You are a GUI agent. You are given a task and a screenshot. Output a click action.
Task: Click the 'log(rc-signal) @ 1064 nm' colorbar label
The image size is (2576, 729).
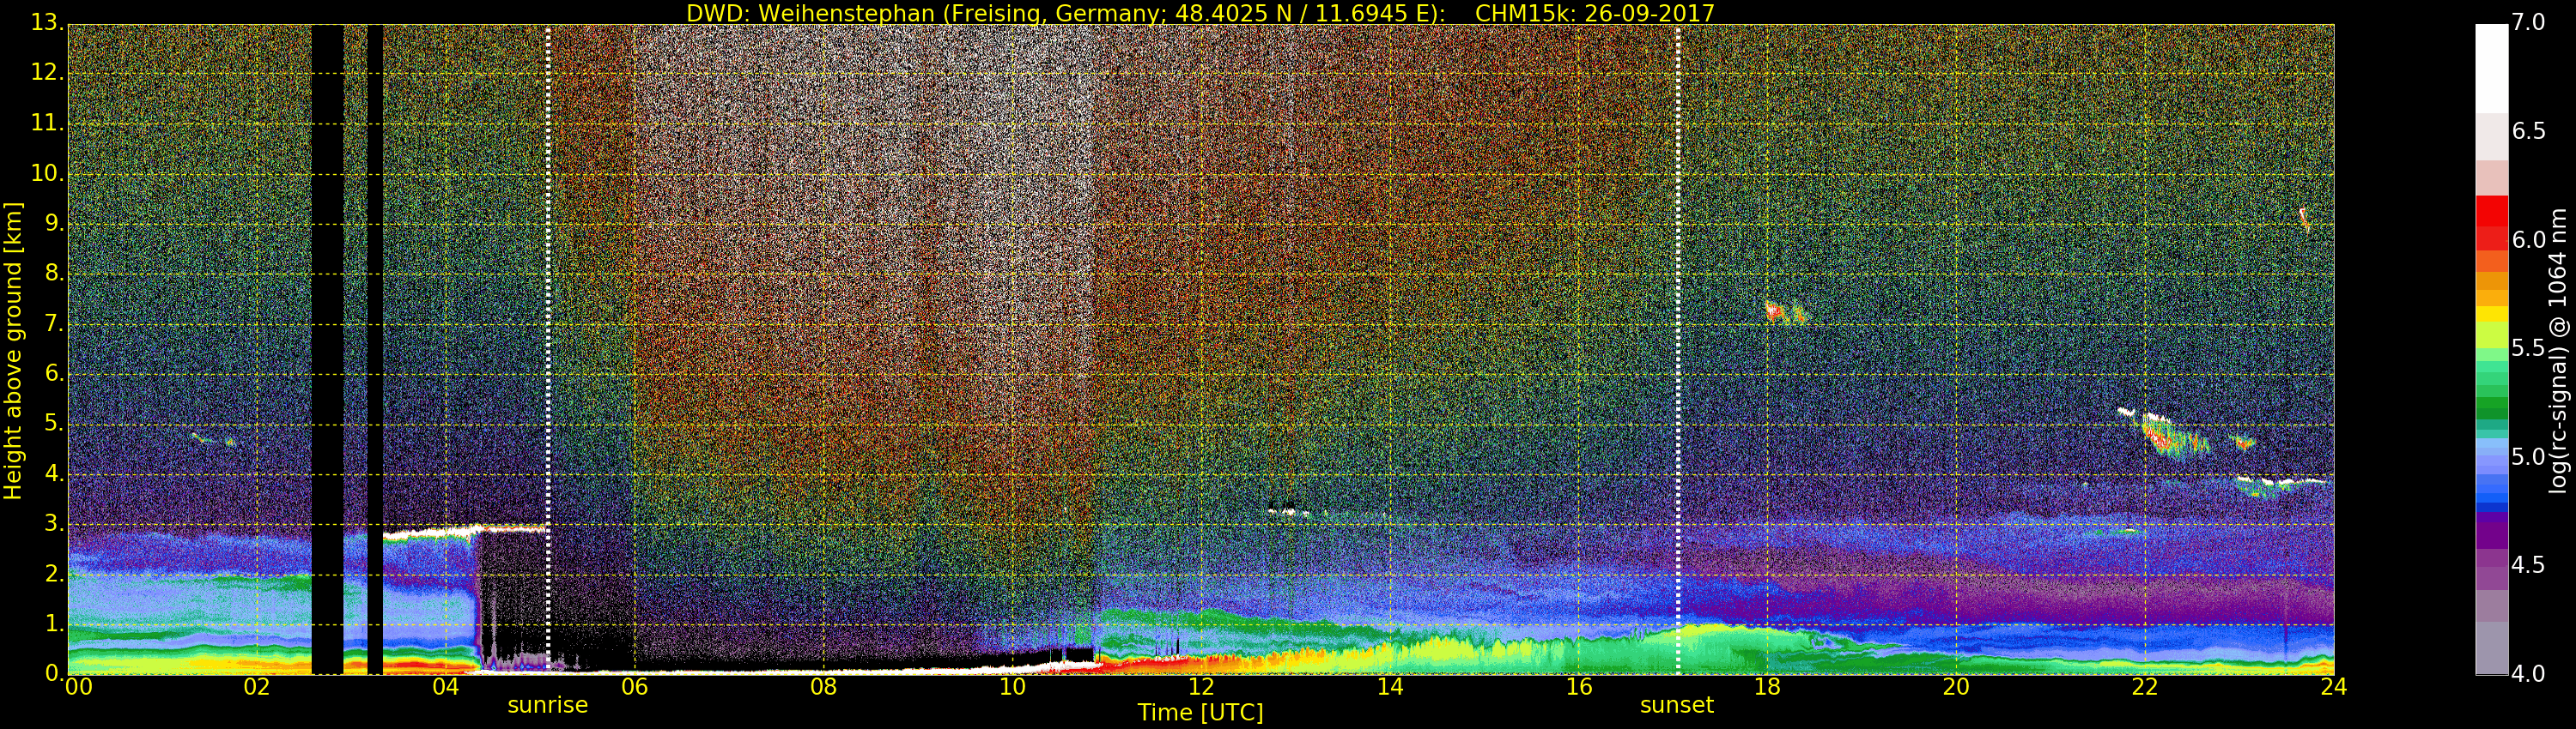tap(2558, 350)
